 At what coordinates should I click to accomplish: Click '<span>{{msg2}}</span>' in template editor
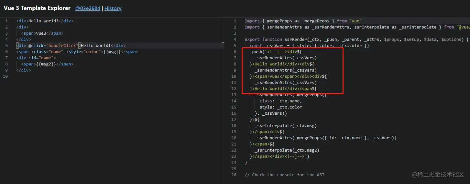click(47, 64)
